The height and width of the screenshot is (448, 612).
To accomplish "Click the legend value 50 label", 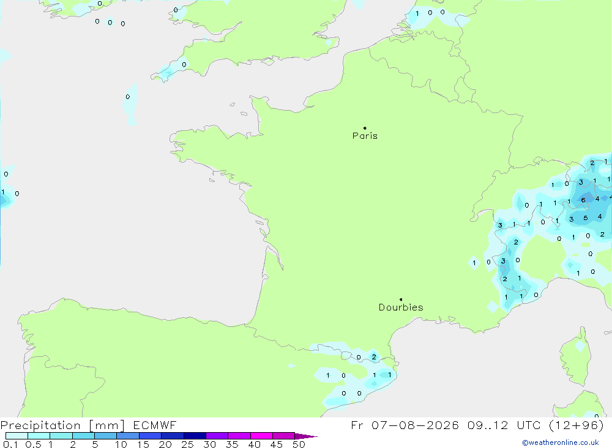I will click(x=299, y=444).
